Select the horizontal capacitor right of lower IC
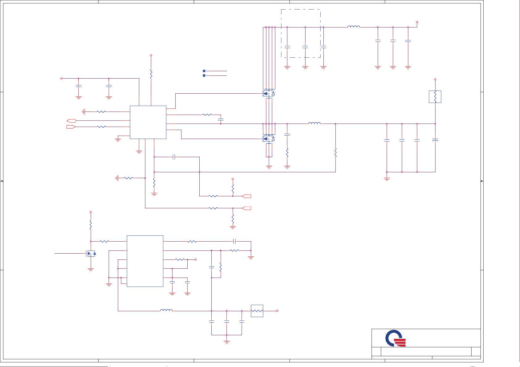This screenshot has width=520, height=367. [x=235, y=242]
